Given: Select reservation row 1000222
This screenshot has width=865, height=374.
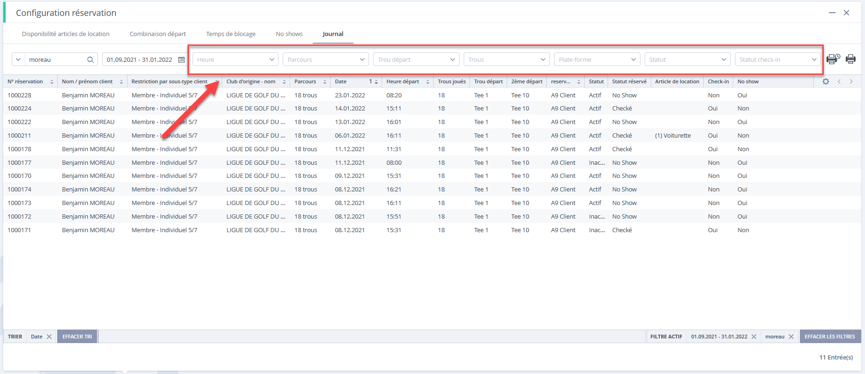Looking at the screenshot, I should click(x=431, y=122).
